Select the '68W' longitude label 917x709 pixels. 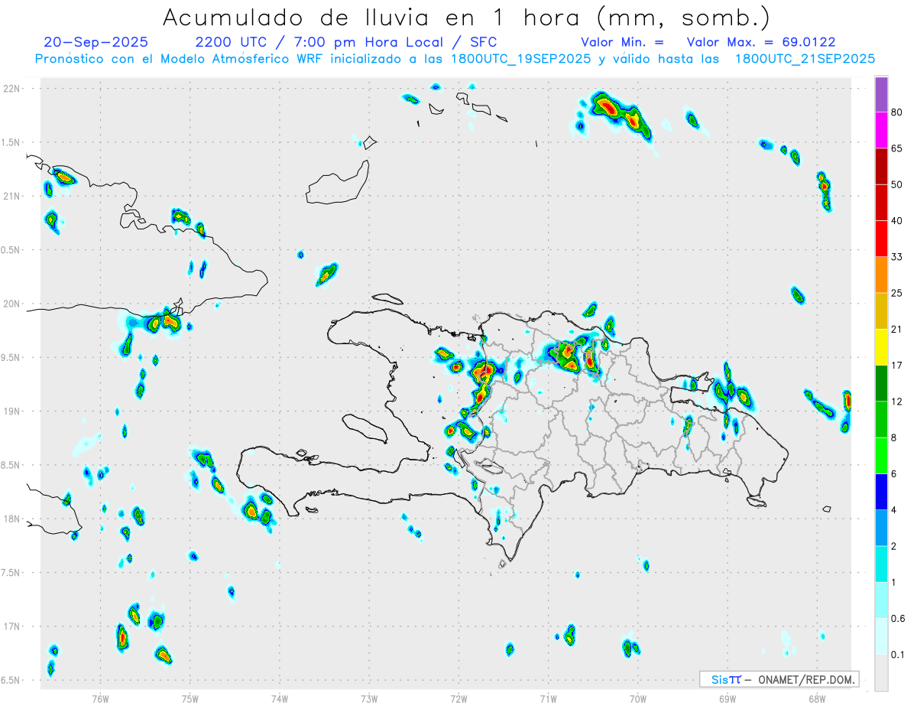point(817,699)
